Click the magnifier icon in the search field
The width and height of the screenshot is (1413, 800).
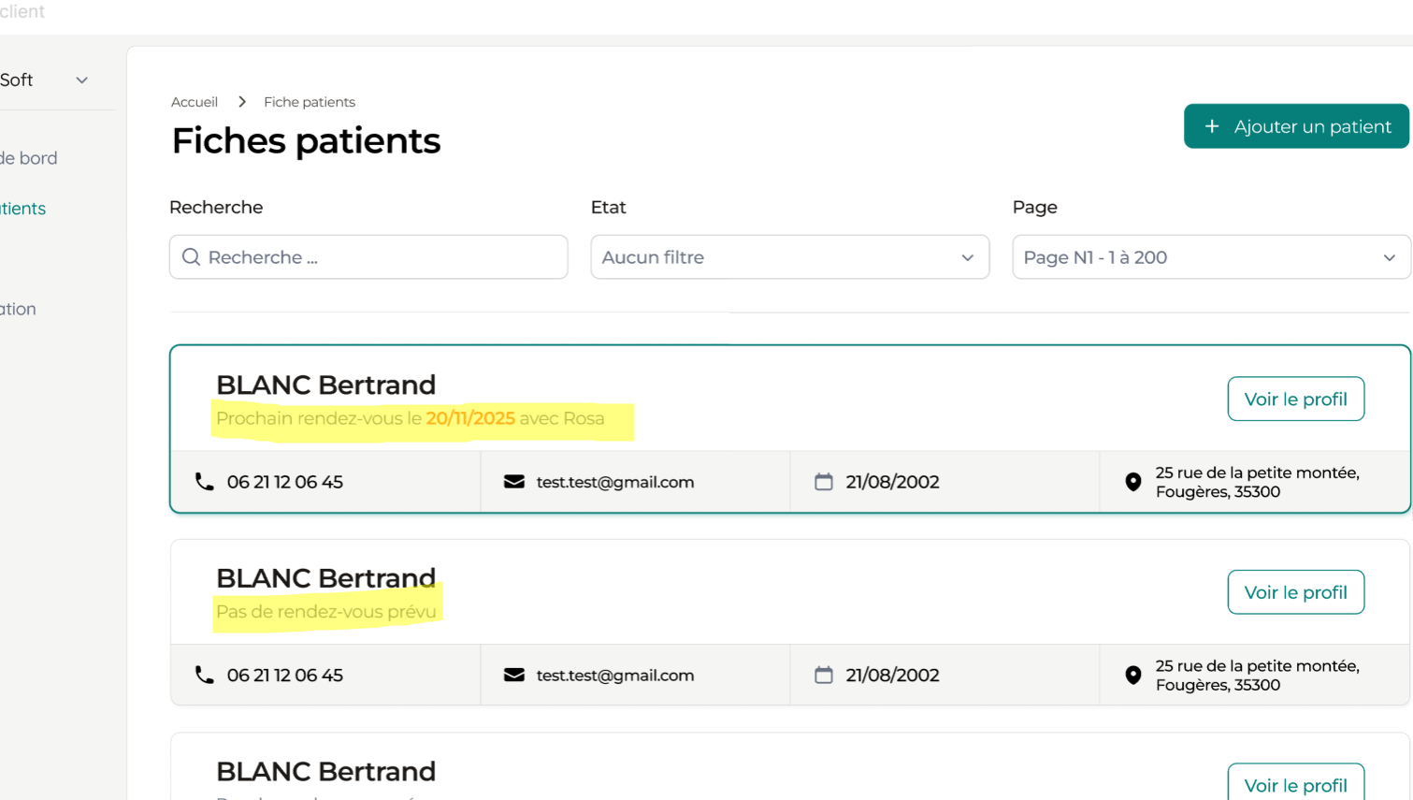pyautogui.click(x=191, y=257)
